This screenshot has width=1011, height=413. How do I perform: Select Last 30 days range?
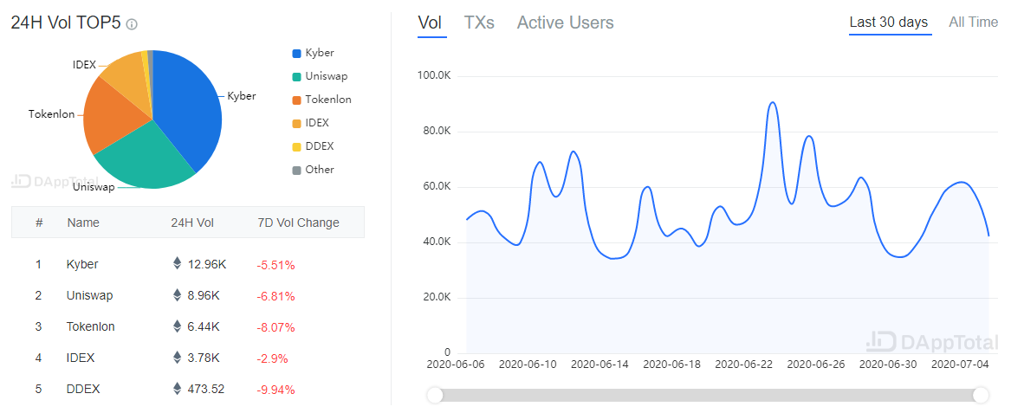(x=889, y=22)
